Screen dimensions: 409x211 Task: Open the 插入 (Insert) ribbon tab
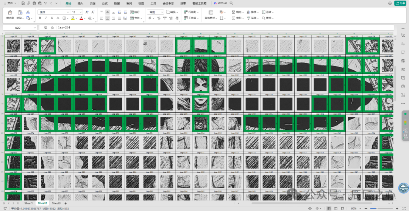pyautogui.click(x=80, y=4)
